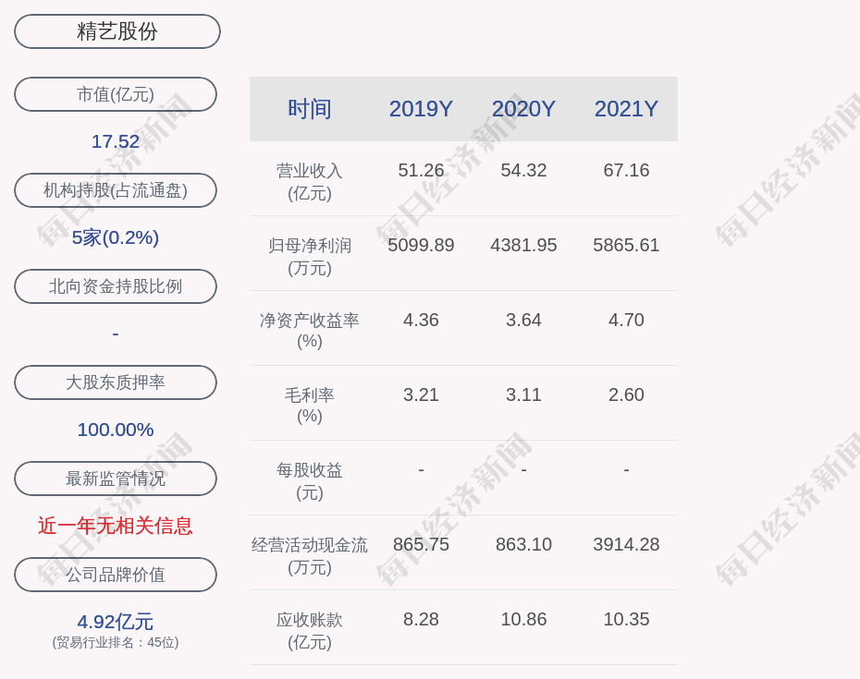Click the 100.00% pledge rate value
Image resolution: width=860 pixels, height=679 pixels.
click(116, 430)
